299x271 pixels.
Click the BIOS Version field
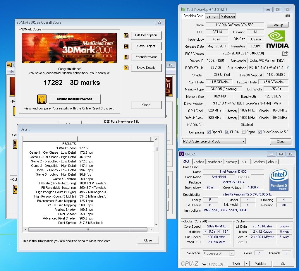pos(243,53)
